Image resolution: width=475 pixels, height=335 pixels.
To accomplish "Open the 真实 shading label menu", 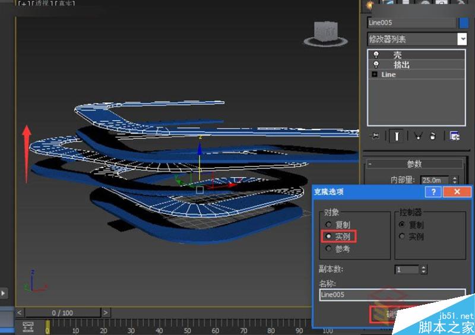I will point(65,4).
